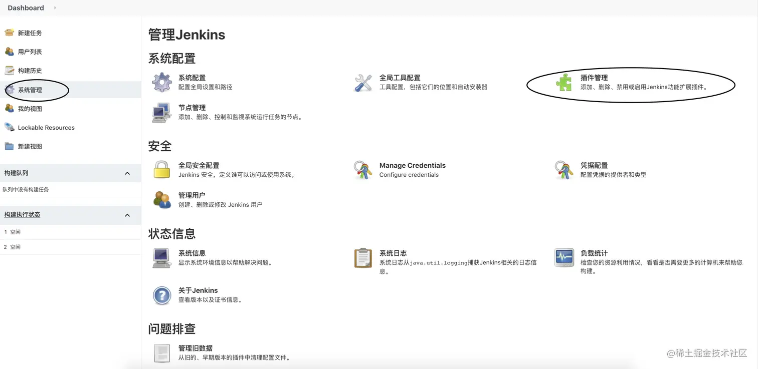Click the 新建视图 folder icon
This screenshot has height=369, width=758.
tap(9, 146)
